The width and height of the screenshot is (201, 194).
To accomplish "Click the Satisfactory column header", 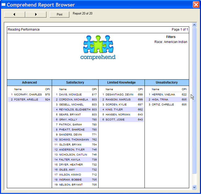I will tap(75, 83).
